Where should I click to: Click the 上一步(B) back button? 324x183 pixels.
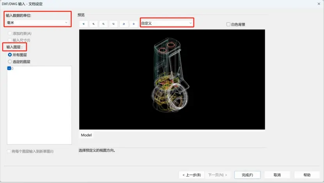191,175
